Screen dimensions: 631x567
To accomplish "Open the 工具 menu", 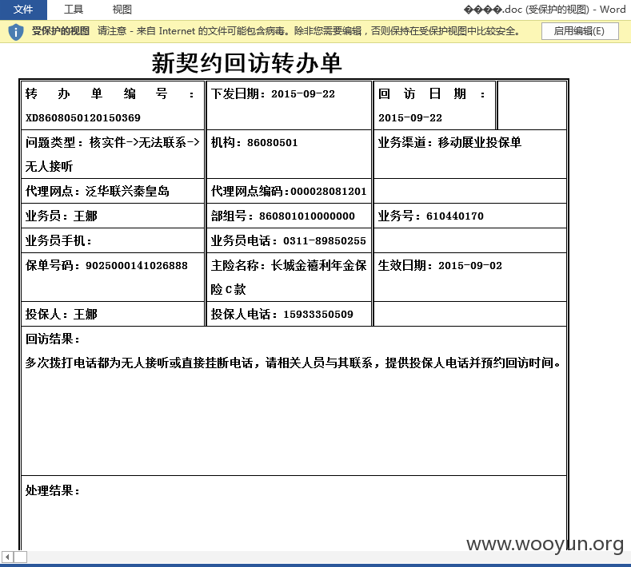I will 74,10.
